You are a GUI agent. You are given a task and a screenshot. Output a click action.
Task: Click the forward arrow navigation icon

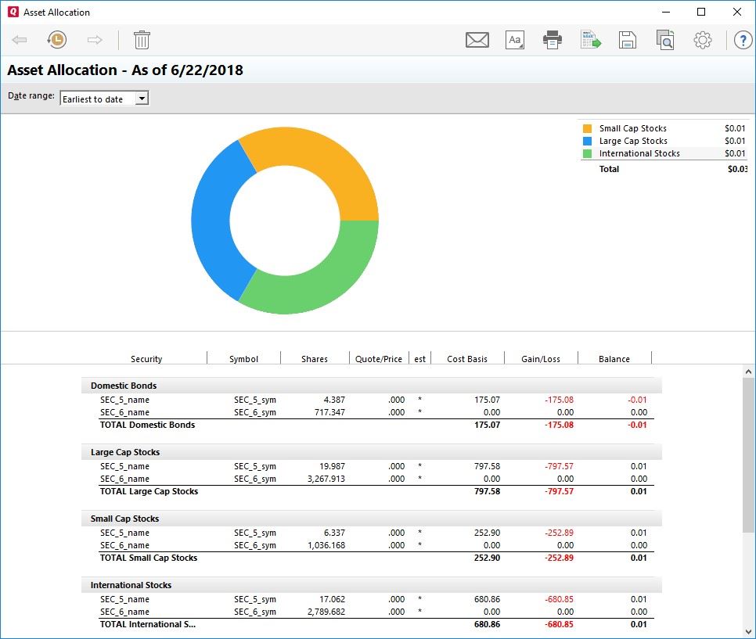[95, 40]
